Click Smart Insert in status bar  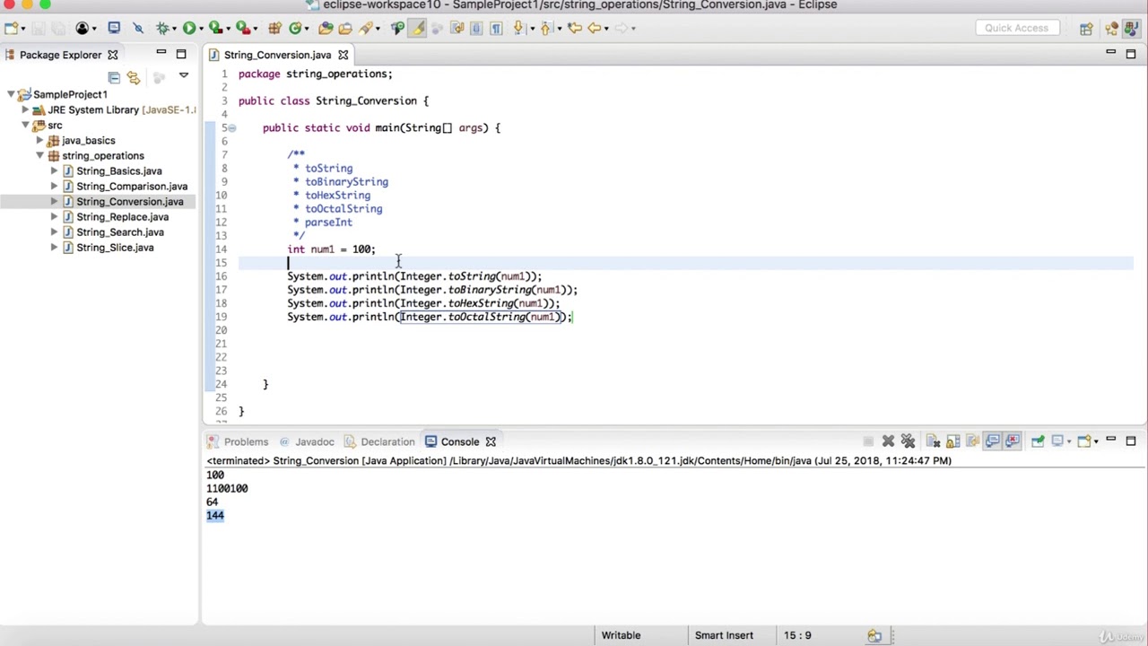(x=724, y=635)
